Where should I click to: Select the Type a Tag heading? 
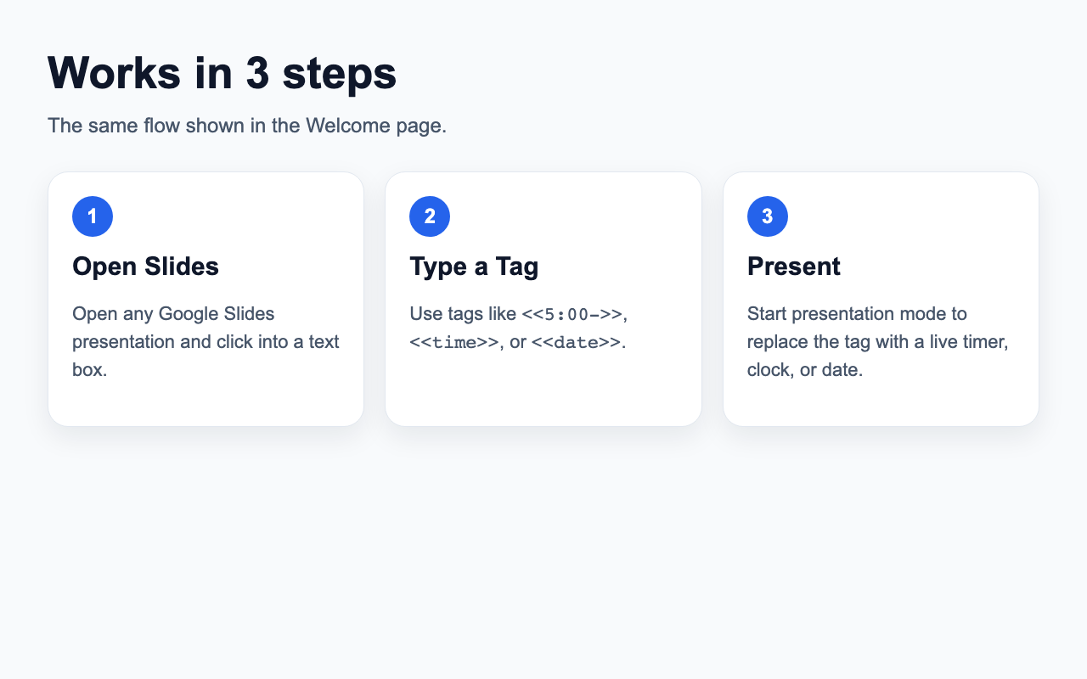click(x=474, y=267)
